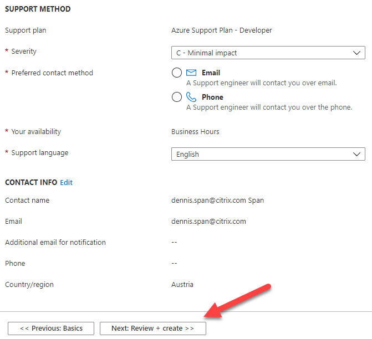Image resolution: width=372 pixels, height=339 pixels.
Task: Click the blue telephone handset icon
Action: click(x=191, y=97)
